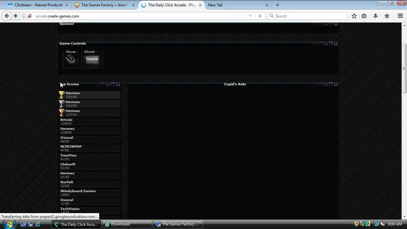Image resolution: width=407 pixels, height=229 pixels.
Task: Click Switch between windows quick launch icon
Action: (x=31, y=224)
